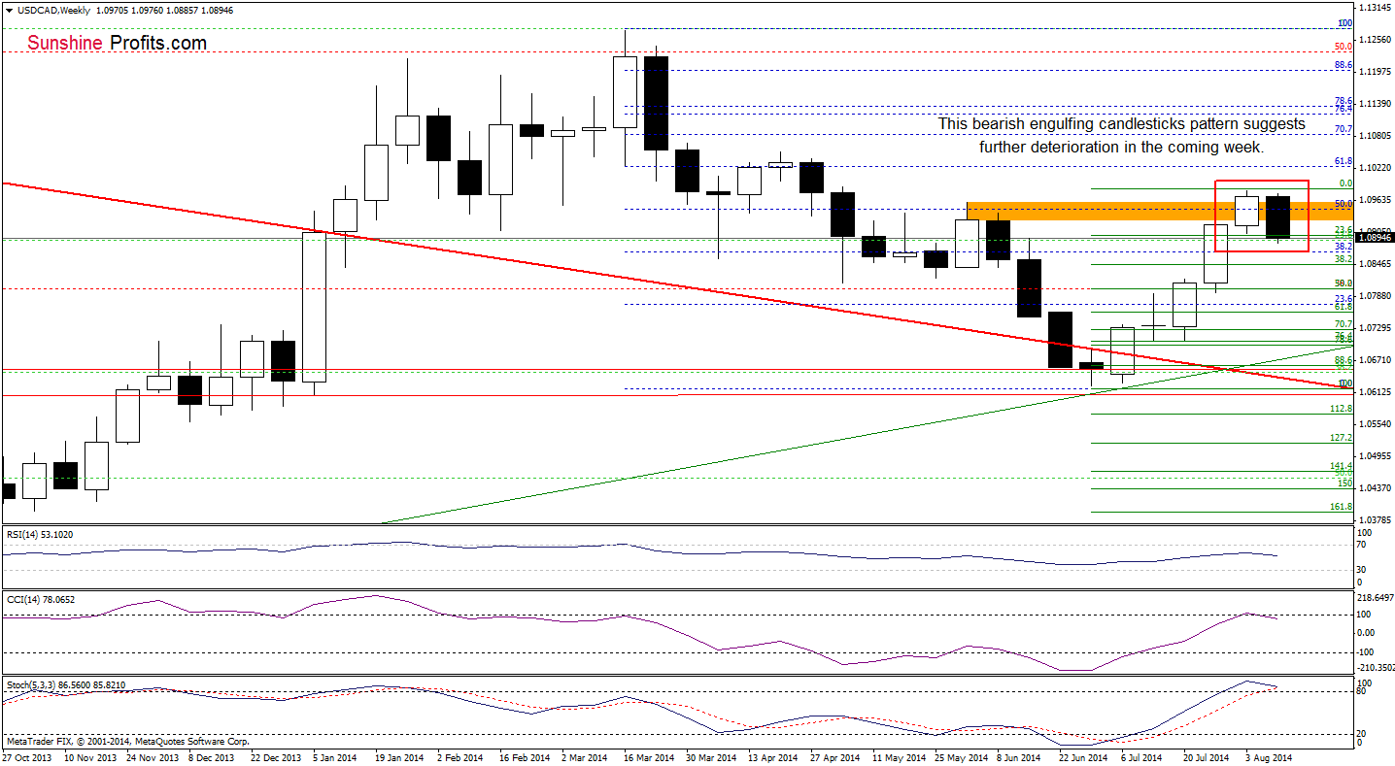The height and width of the screenshot is (766, 1395).
Task: Click the 5 Jan 2014 date label
Action: pyautogui.click(x=334, y=755)
